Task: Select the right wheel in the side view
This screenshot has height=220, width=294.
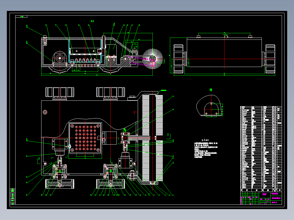Action: click(270, 59)
